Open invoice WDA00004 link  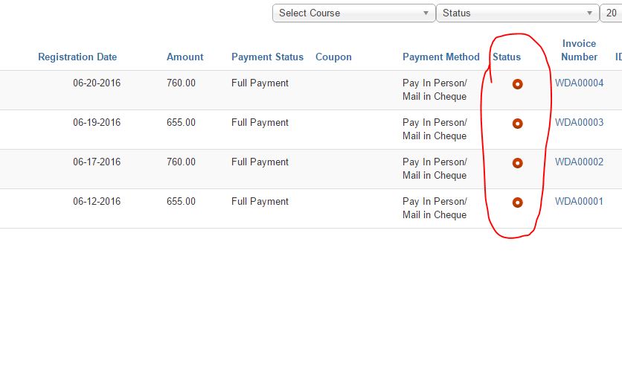579,83
